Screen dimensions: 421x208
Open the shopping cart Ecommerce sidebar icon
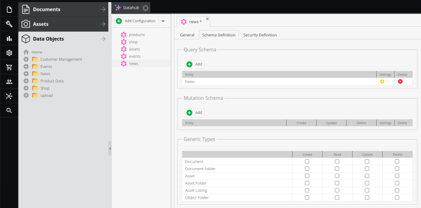point(9,67)
